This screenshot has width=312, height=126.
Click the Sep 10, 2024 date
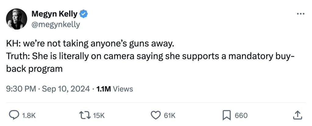66,89
